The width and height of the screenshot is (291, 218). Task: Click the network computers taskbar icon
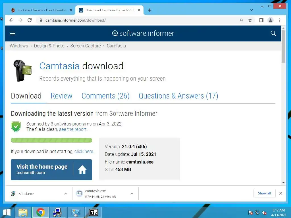57,212
